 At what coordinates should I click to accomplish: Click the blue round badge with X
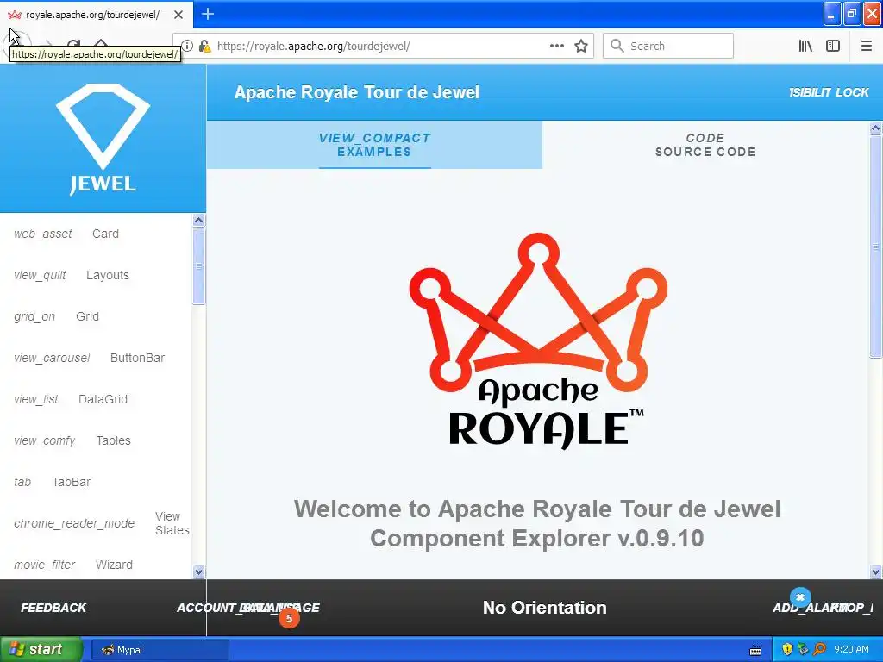click(x=800, y=597)
